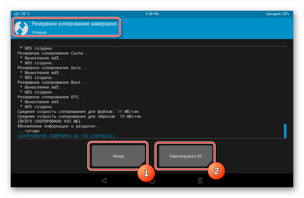Click the line about образов: 10 МБ/сек

(x=79, y=117)
